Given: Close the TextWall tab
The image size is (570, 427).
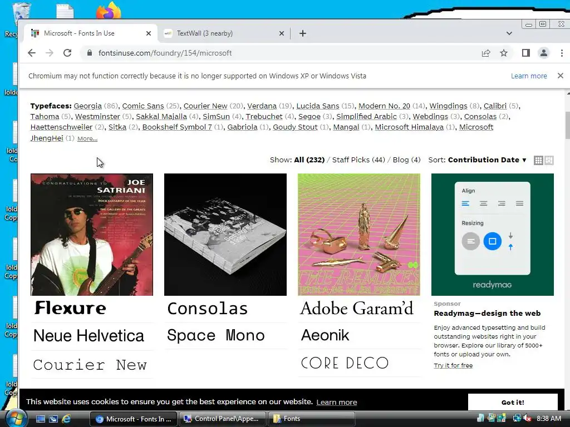Looking at the screenshot, I should coord(281,33).
